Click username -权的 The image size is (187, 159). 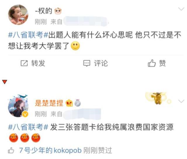[44, 11]
